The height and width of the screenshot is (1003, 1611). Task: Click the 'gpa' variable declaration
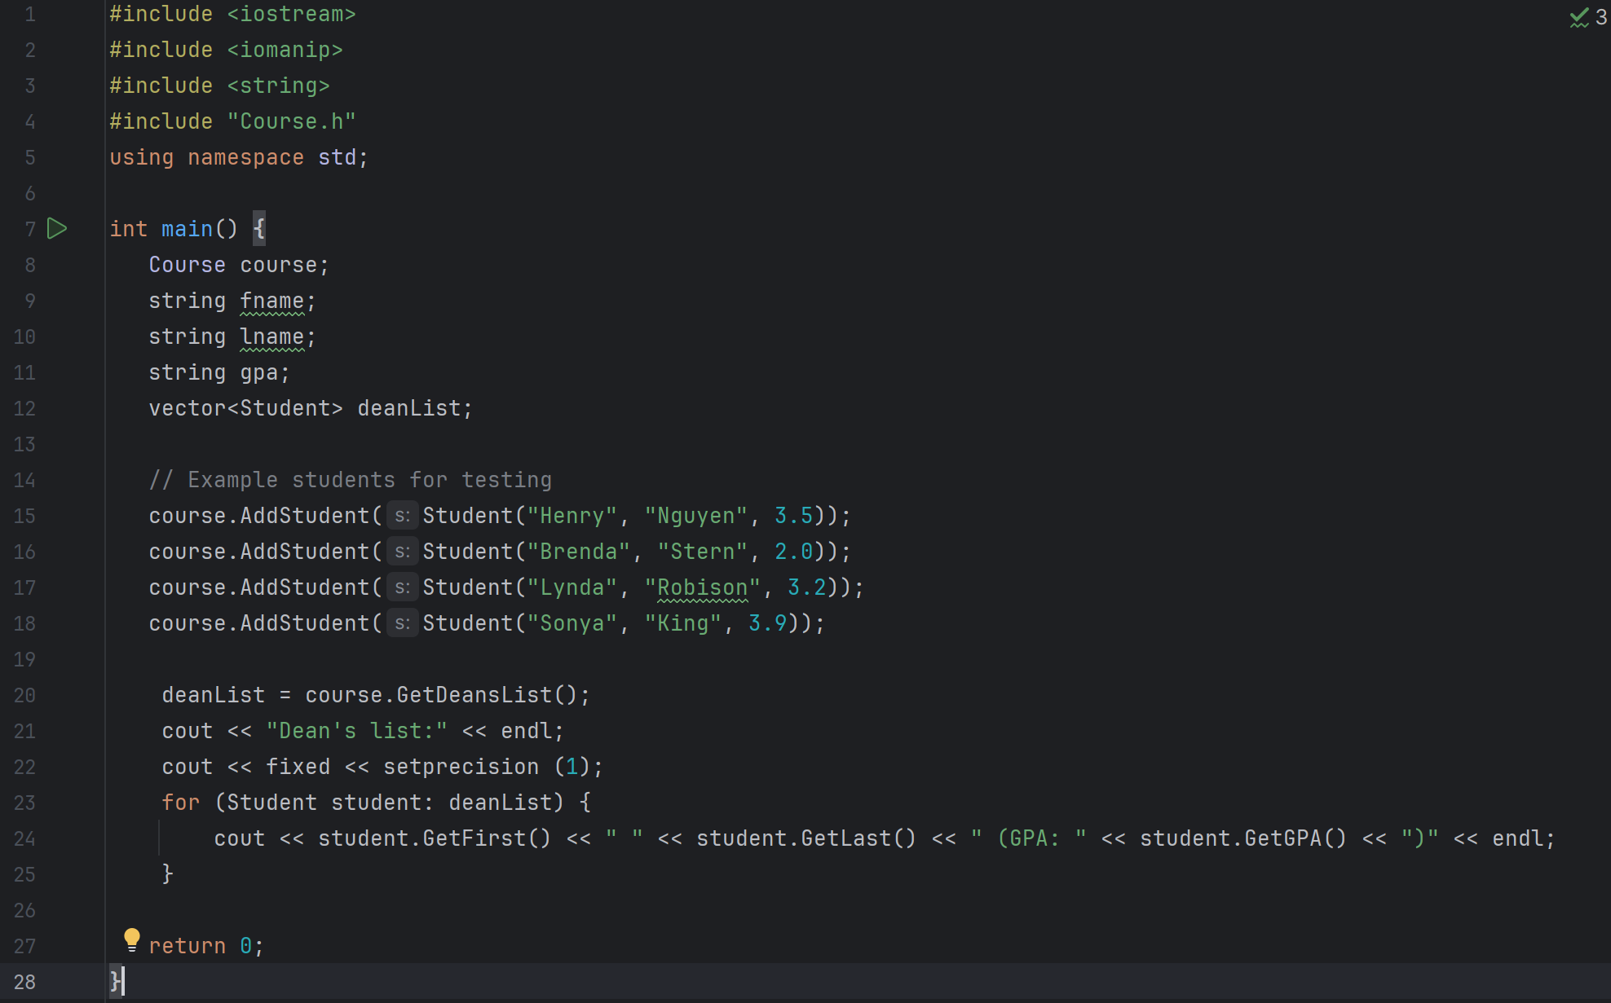[259, 372]
